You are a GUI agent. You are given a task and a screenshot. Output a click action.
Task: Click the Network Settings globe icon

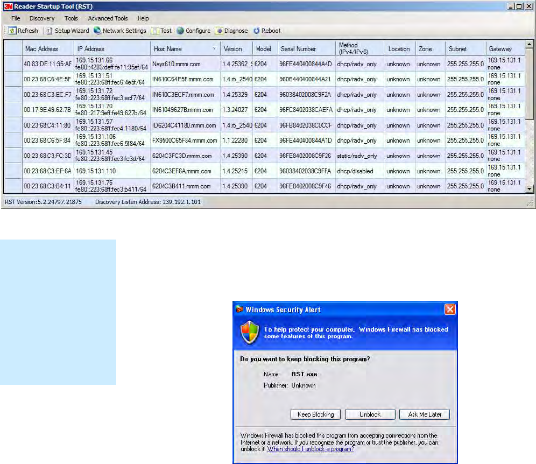tap(97, 31)
